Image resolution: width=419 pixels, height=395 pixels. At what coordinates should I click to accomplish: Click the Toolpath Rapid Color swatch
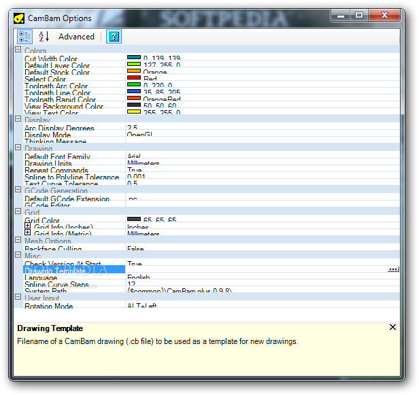134,98
